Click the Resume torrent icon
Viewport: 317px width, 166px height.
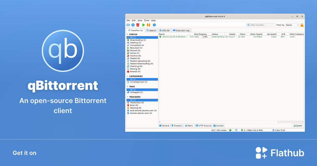pyautogui.click(x=143, y=25)
